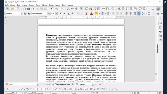Viewport: 167px width, 94px height.
Task: Jump to the next page with the down chevron
Action: pyautogui.click(x=100, y=84)
